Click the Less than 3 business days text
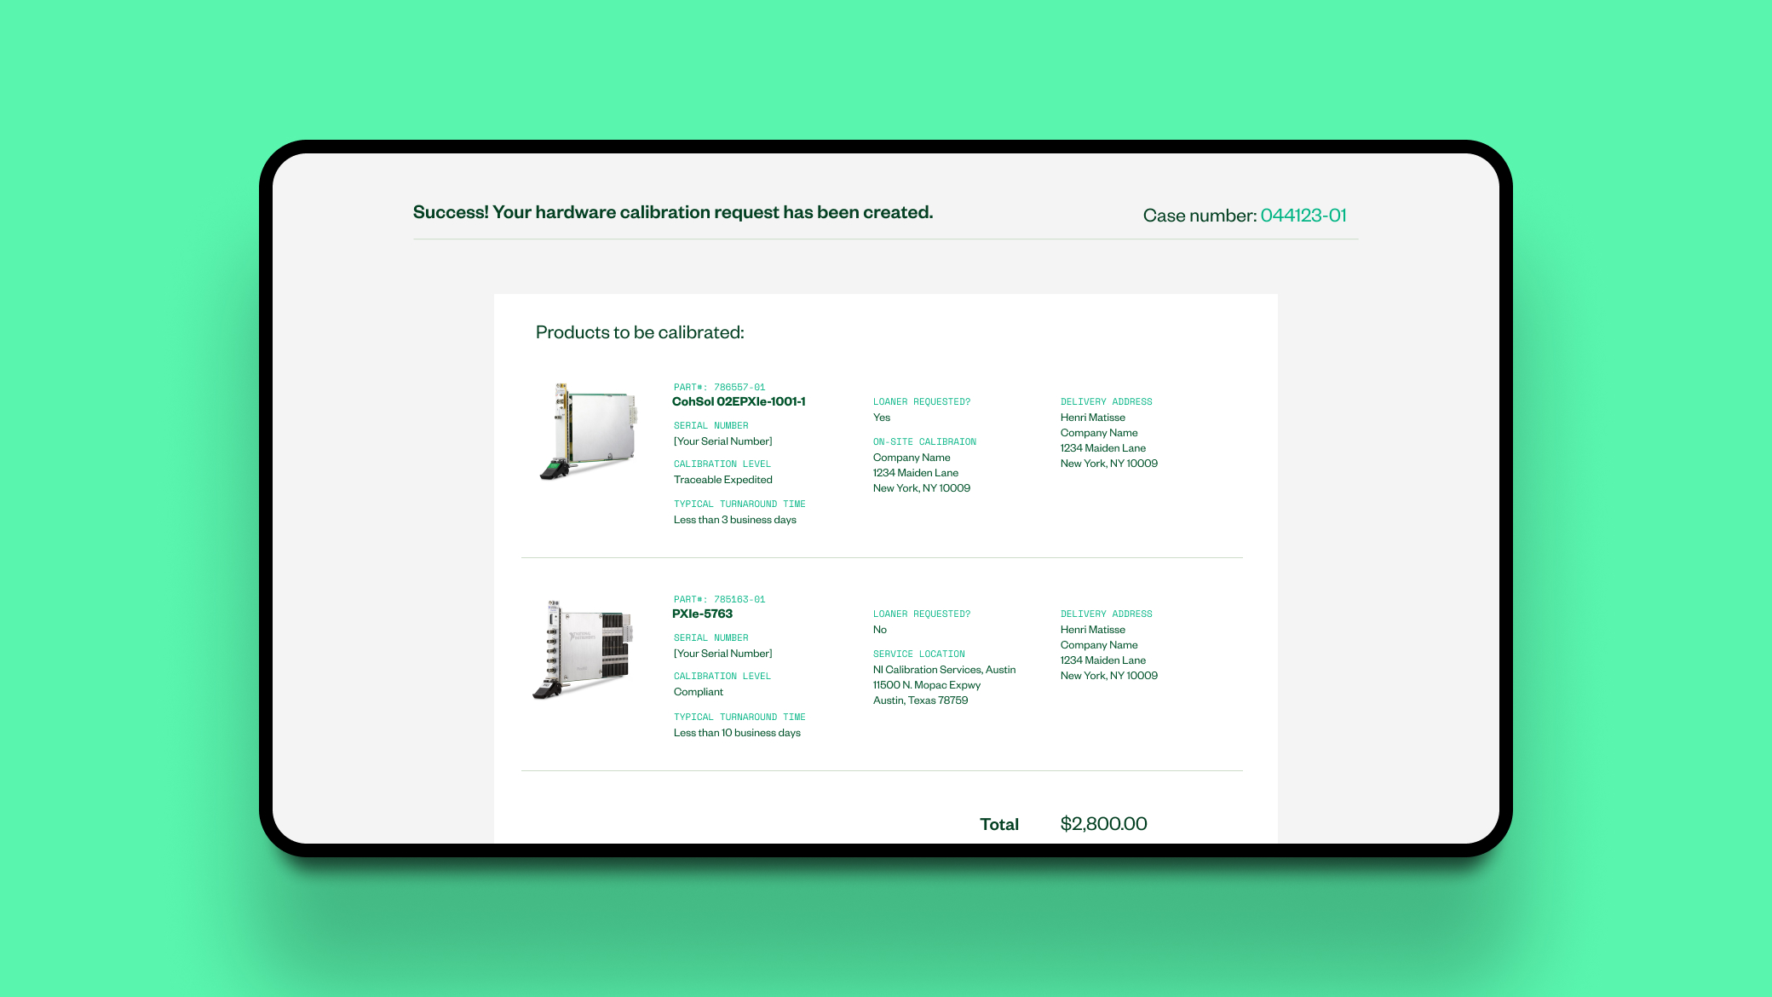 (x=734, y=520)
